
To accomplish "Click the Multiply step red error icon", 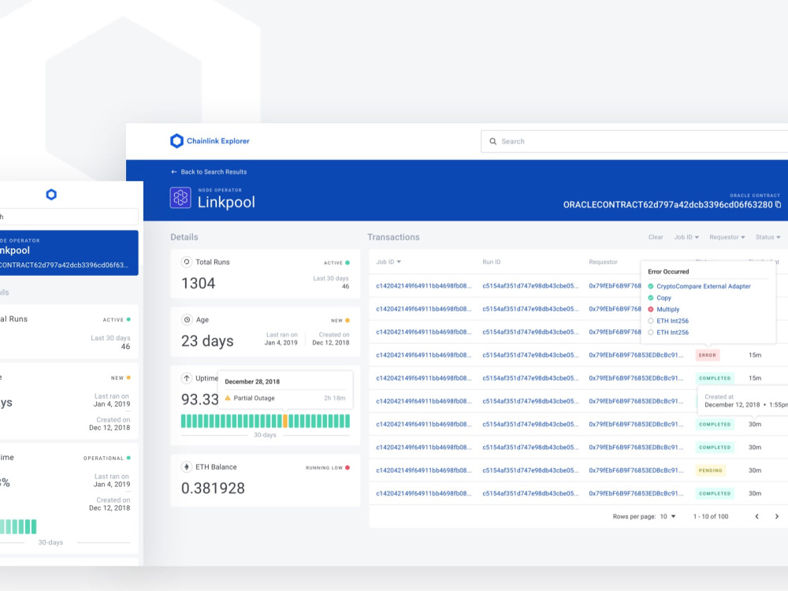I will [x=651, y=309].
